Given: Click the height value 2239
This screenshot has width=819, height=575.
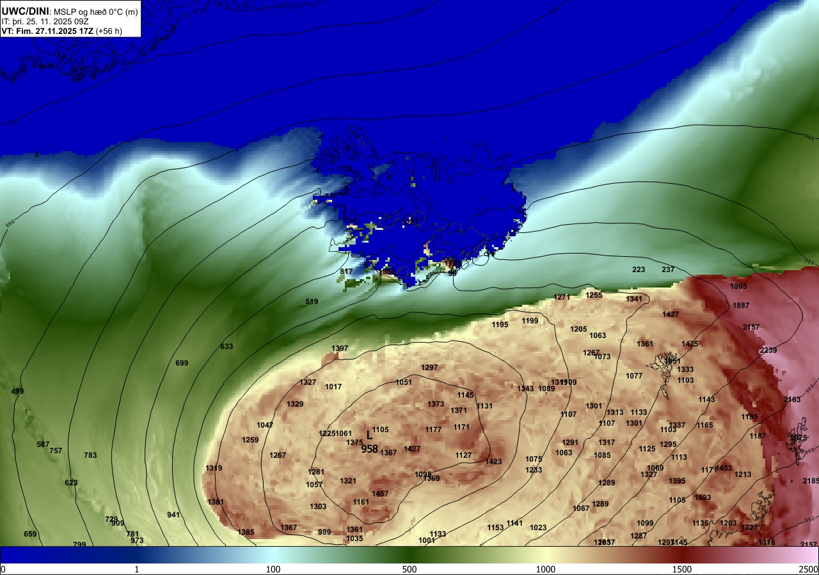Looking at the screenshot, I should tap(768, 350).
